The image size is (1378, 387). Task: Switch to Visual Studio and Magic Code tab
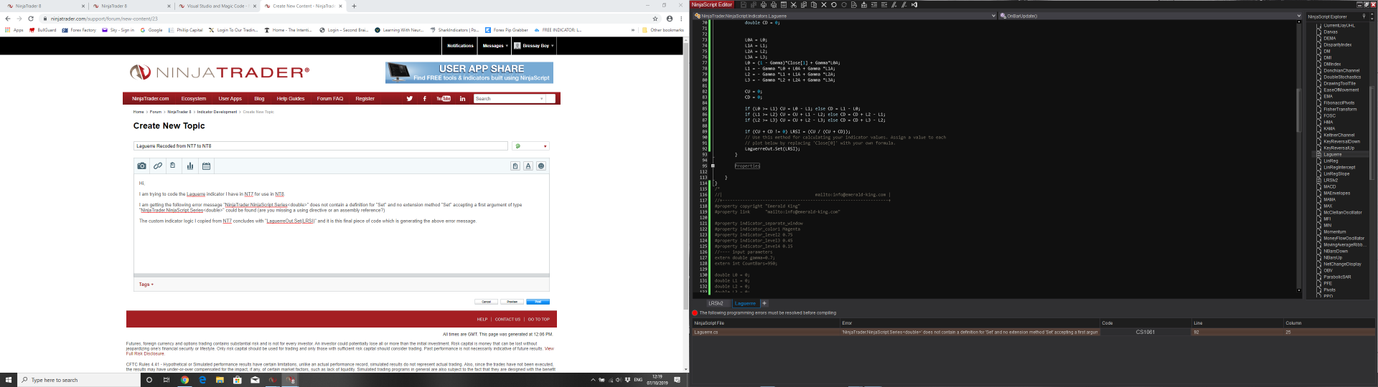tap(217, 6)
